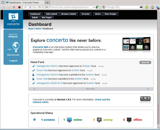
Task: Click the 1.9.3 version badge
Action: 145,99
